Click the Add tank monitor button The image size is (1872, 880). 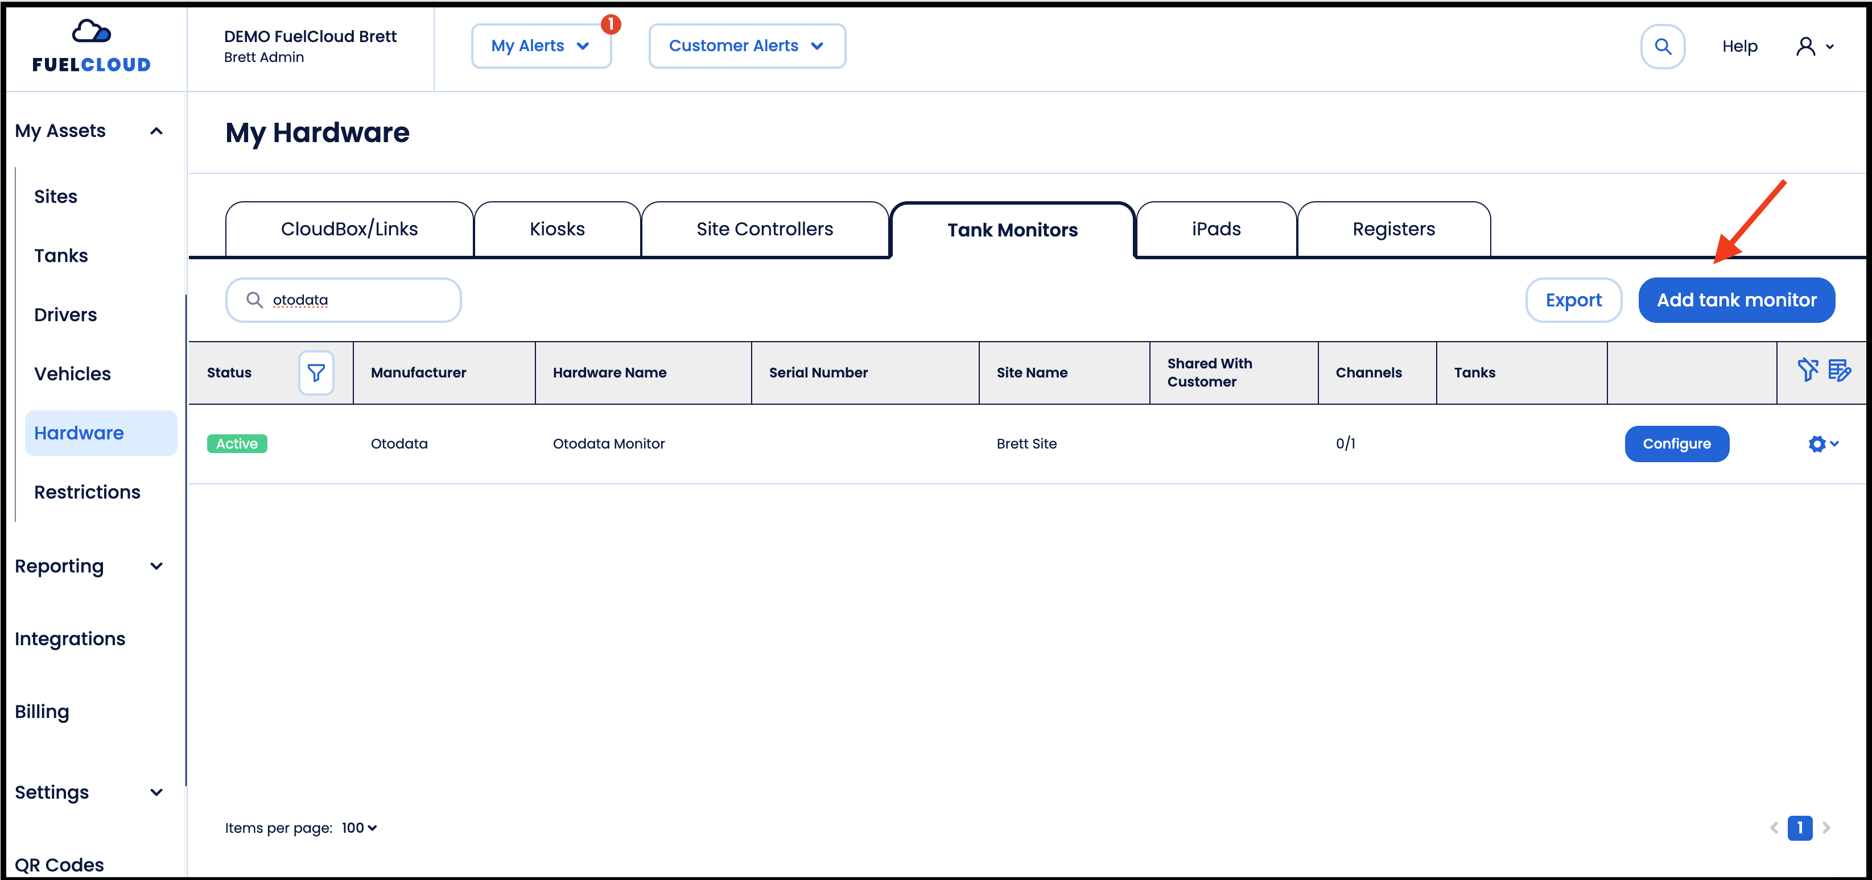point(1737,300)
